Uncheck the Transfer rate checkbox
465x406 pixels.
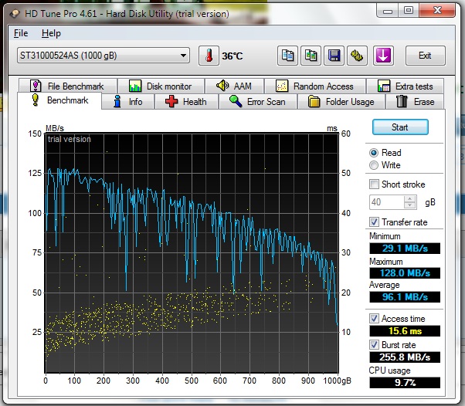pos(374,222)
